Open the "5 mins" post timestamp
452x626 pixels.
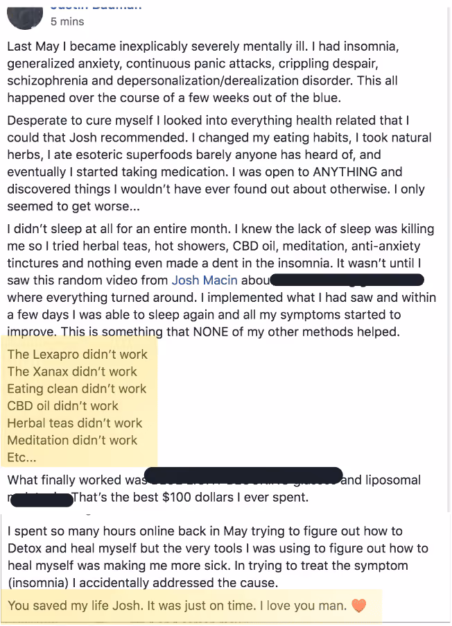(67, 22)
